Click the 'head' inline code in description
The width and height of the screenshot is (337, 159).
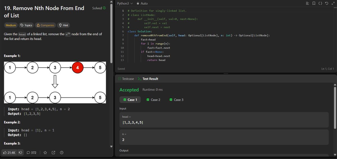[22, 34]
